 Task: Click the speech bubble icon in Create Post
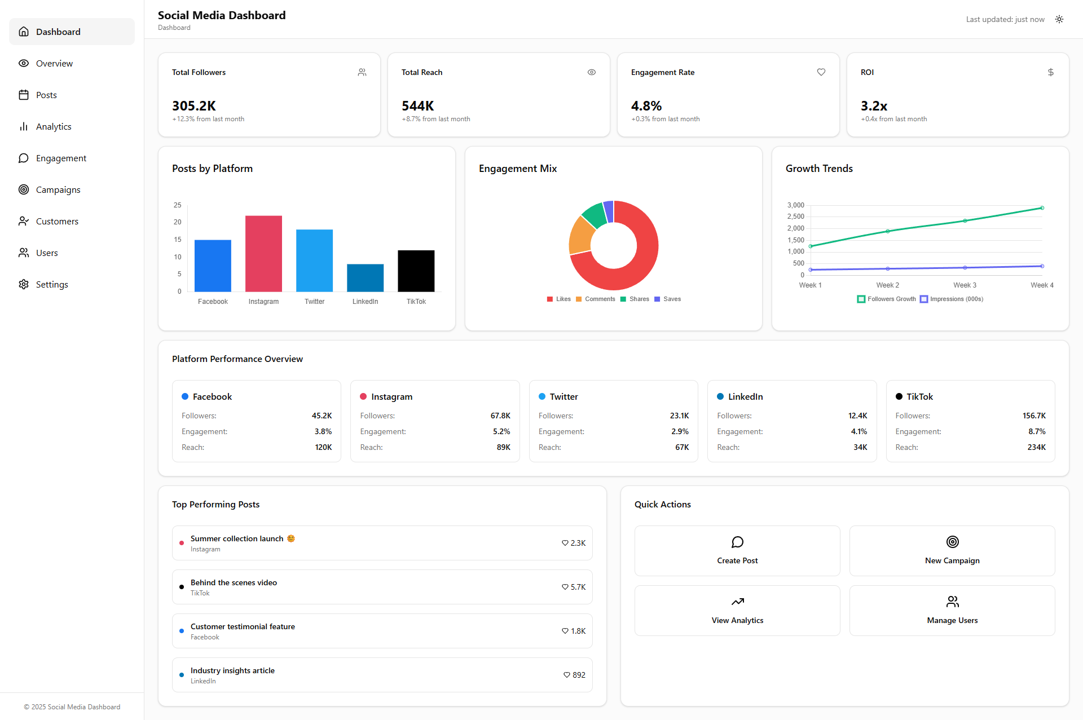coord(737,542)
